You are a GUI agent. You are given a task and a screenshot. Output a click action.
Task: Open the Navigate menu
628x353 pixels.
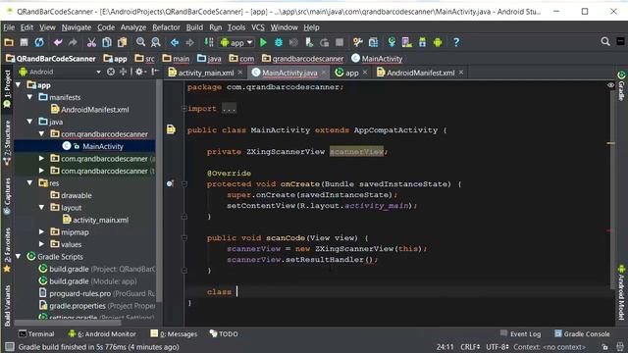(x=77, y=27)
